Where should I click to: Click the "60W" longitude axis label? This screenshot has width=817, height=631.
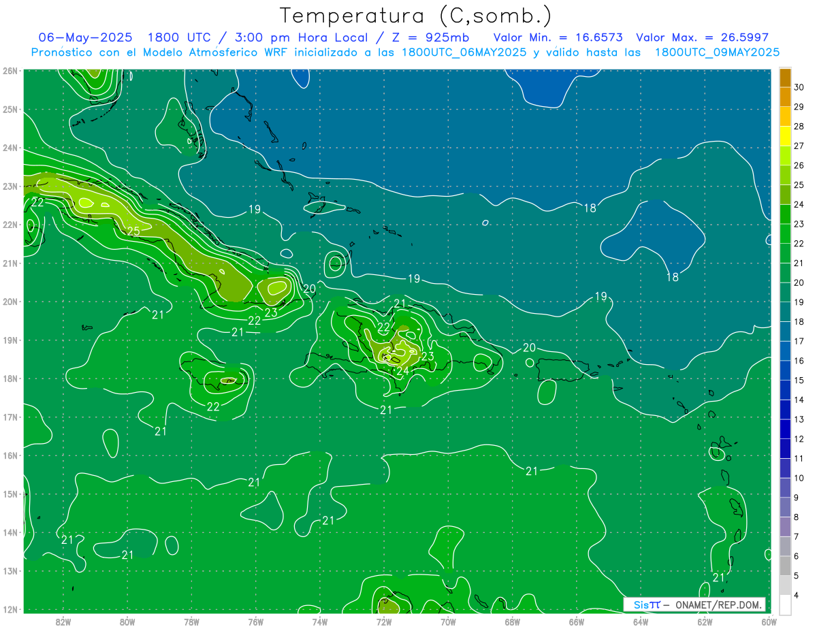point(769,621)
